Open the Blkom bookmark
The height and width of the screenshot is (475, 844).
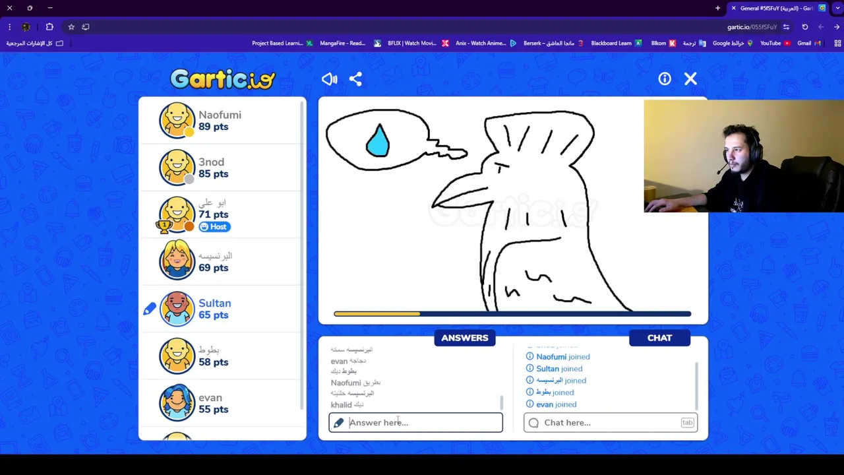[663, 44]
